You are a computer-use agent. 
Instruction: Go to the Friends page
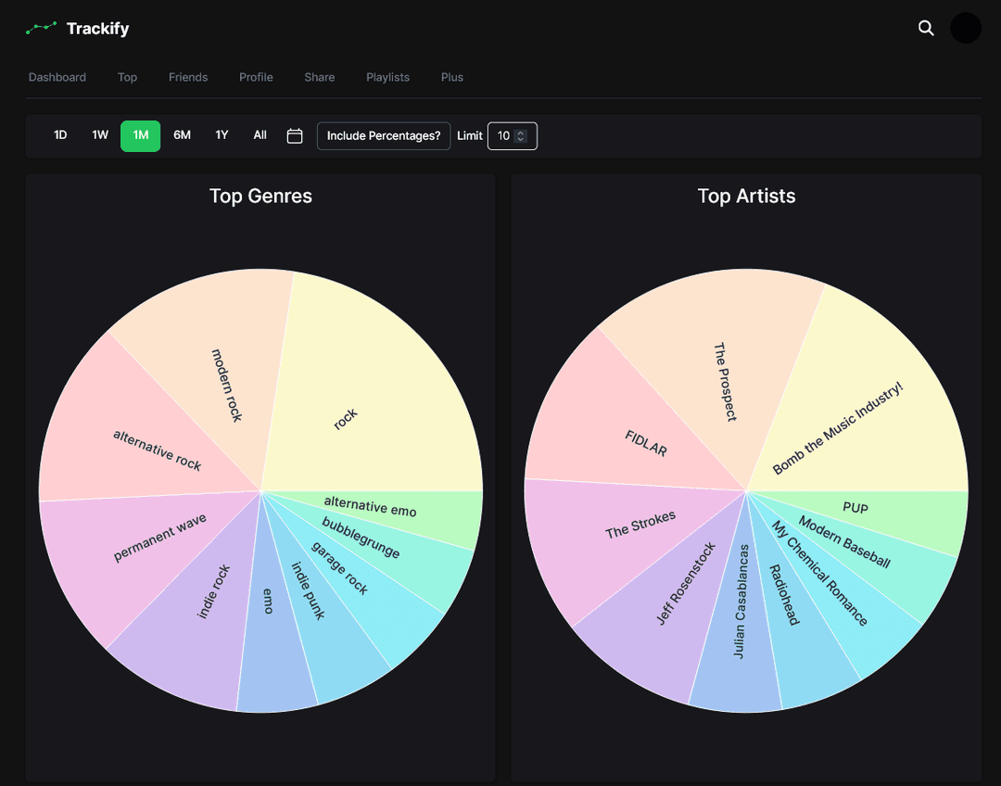(x=188, y=78)
